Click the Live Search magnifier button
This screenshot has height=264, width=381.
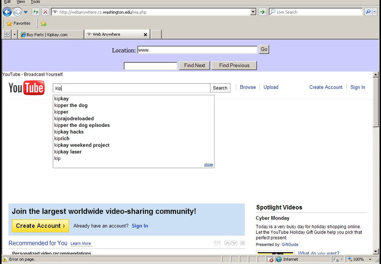coord(368,12)
